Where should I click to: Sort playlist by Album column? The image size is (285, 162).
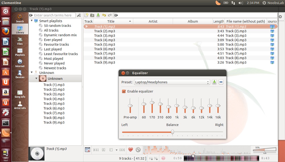click(193, 21)
